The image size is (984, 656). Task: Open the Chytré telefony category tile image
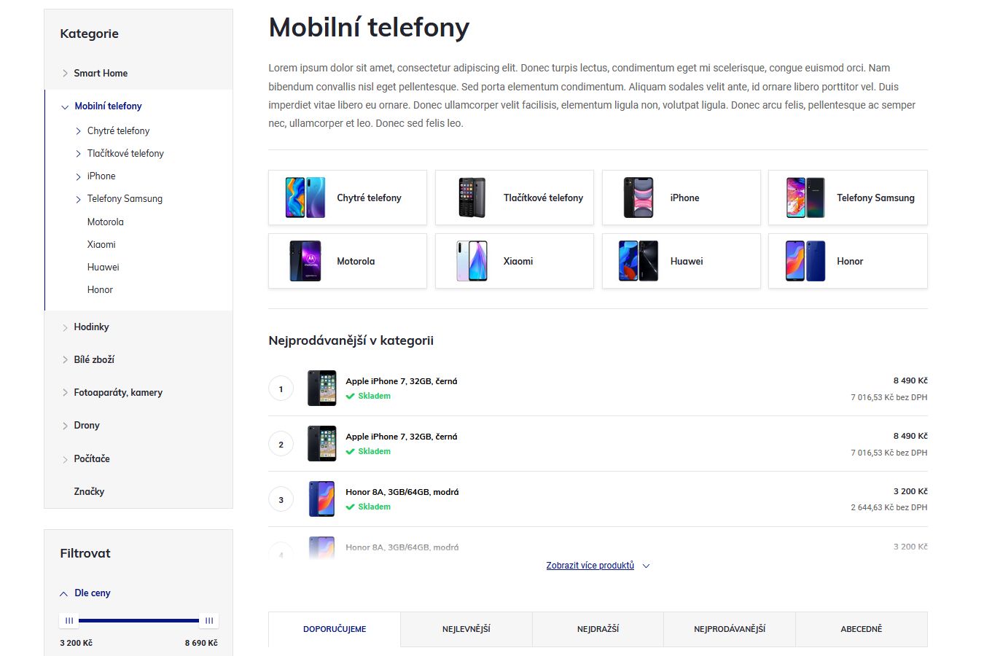pos(305,198)
